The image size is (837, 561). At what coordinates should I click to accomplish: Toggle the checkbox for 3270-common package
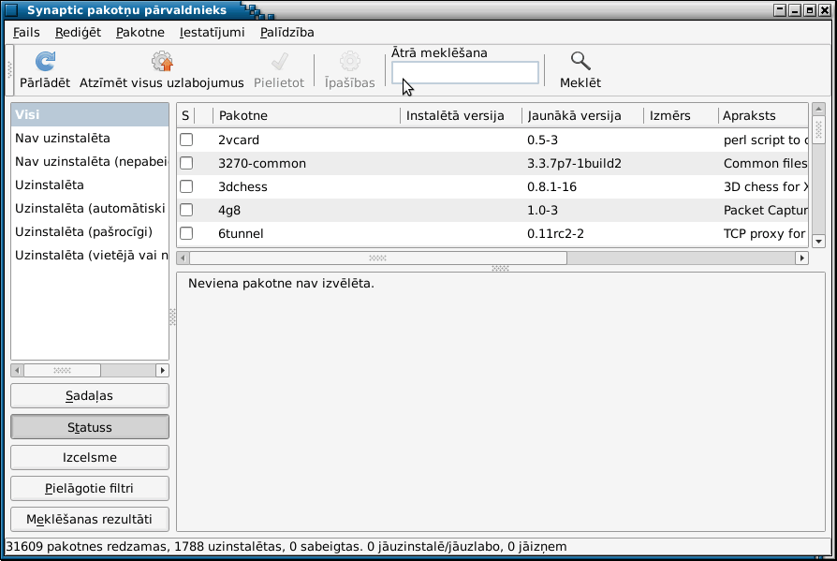coord(186,163)
